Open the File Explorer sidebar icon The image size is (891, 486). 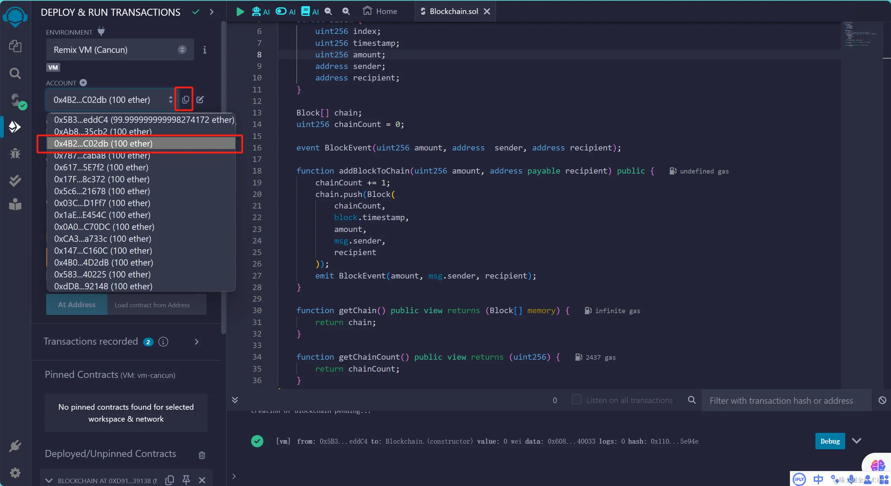coord(15,46)
